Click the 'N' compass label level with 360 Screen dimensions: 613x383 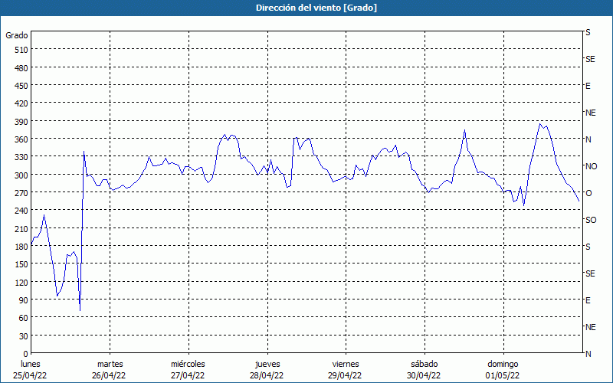click(x=588, y=139)
